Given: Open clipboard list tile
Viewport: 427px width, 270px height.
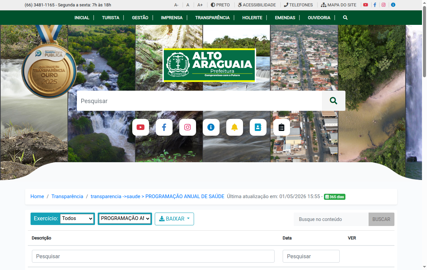Looking at the screenshot, I should (x=282, y=127).
